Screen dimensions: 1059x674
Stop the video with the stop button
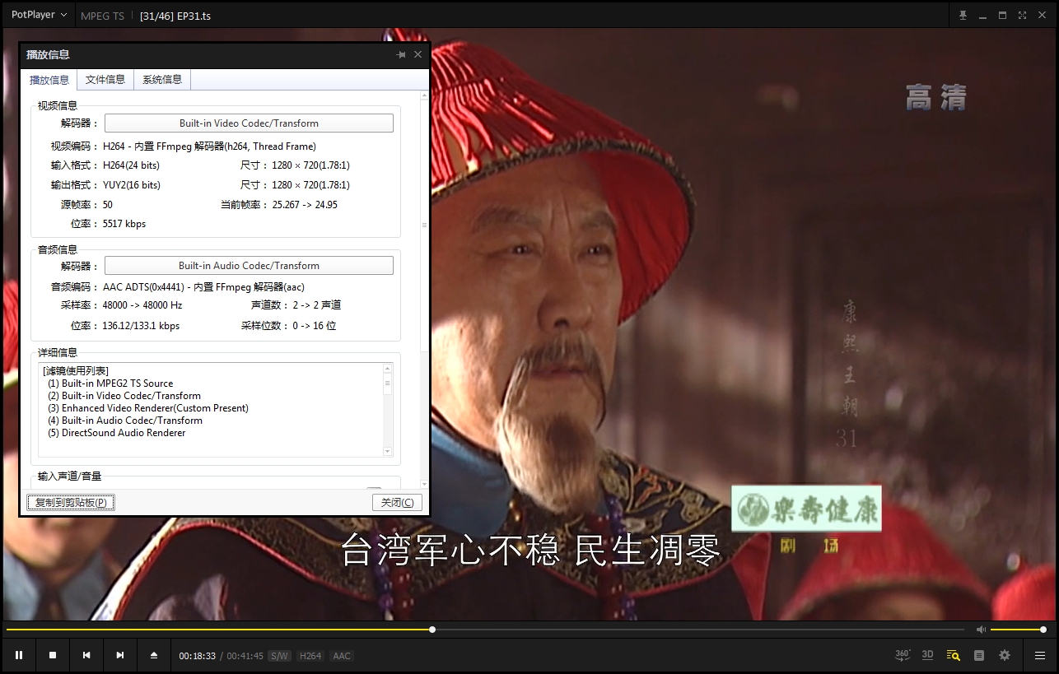[x=53, y=655]
